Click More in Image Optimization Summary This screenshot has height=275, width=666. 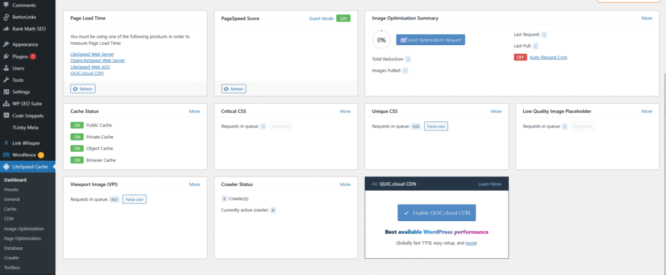click(x=646, y=18)
